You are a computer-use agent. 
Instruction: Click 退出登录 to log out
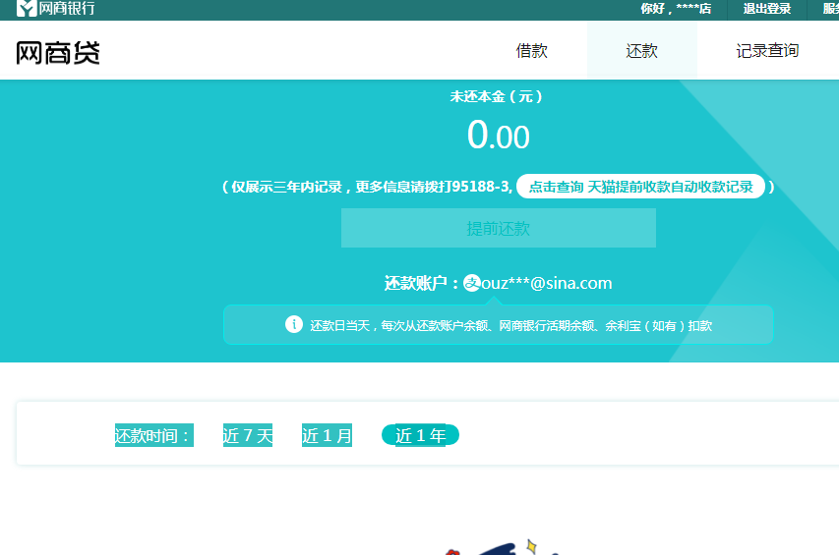[767, 9]
